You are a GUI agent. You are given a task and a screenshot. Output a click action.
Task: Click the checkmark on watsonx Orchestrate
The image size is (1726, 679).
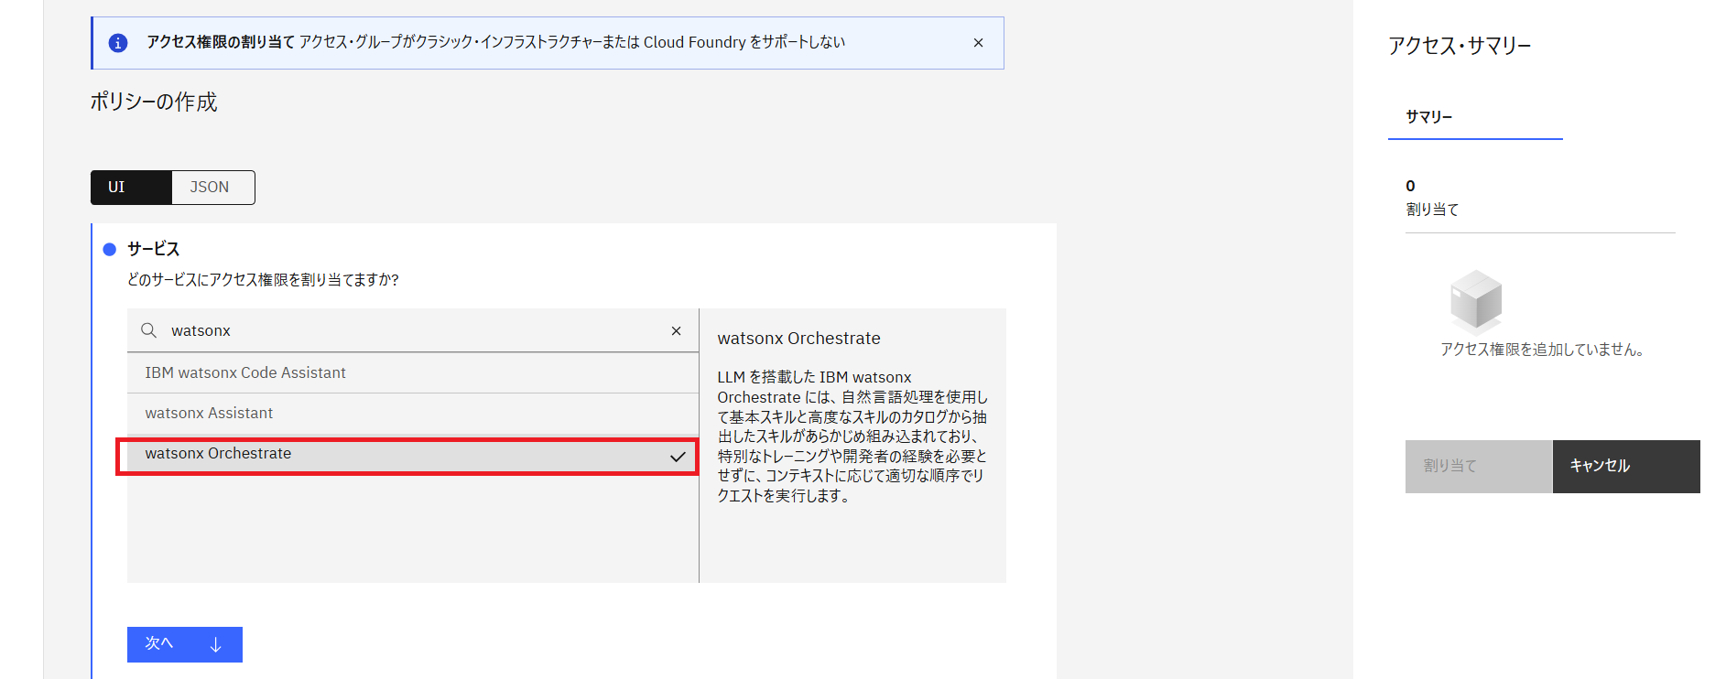678,457
